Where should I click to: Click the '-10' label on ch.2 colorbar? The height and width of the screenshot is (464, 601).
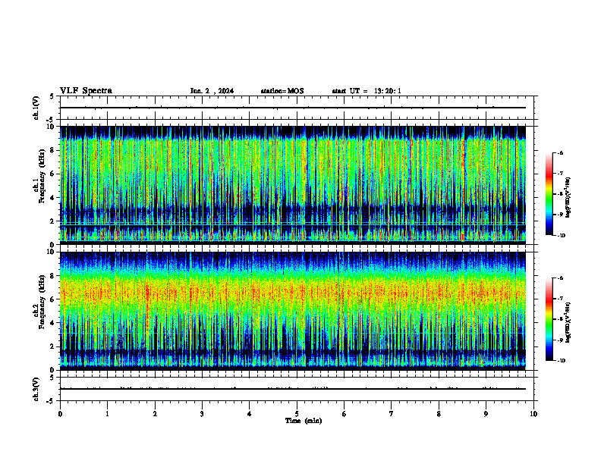[x=560, y=360]
